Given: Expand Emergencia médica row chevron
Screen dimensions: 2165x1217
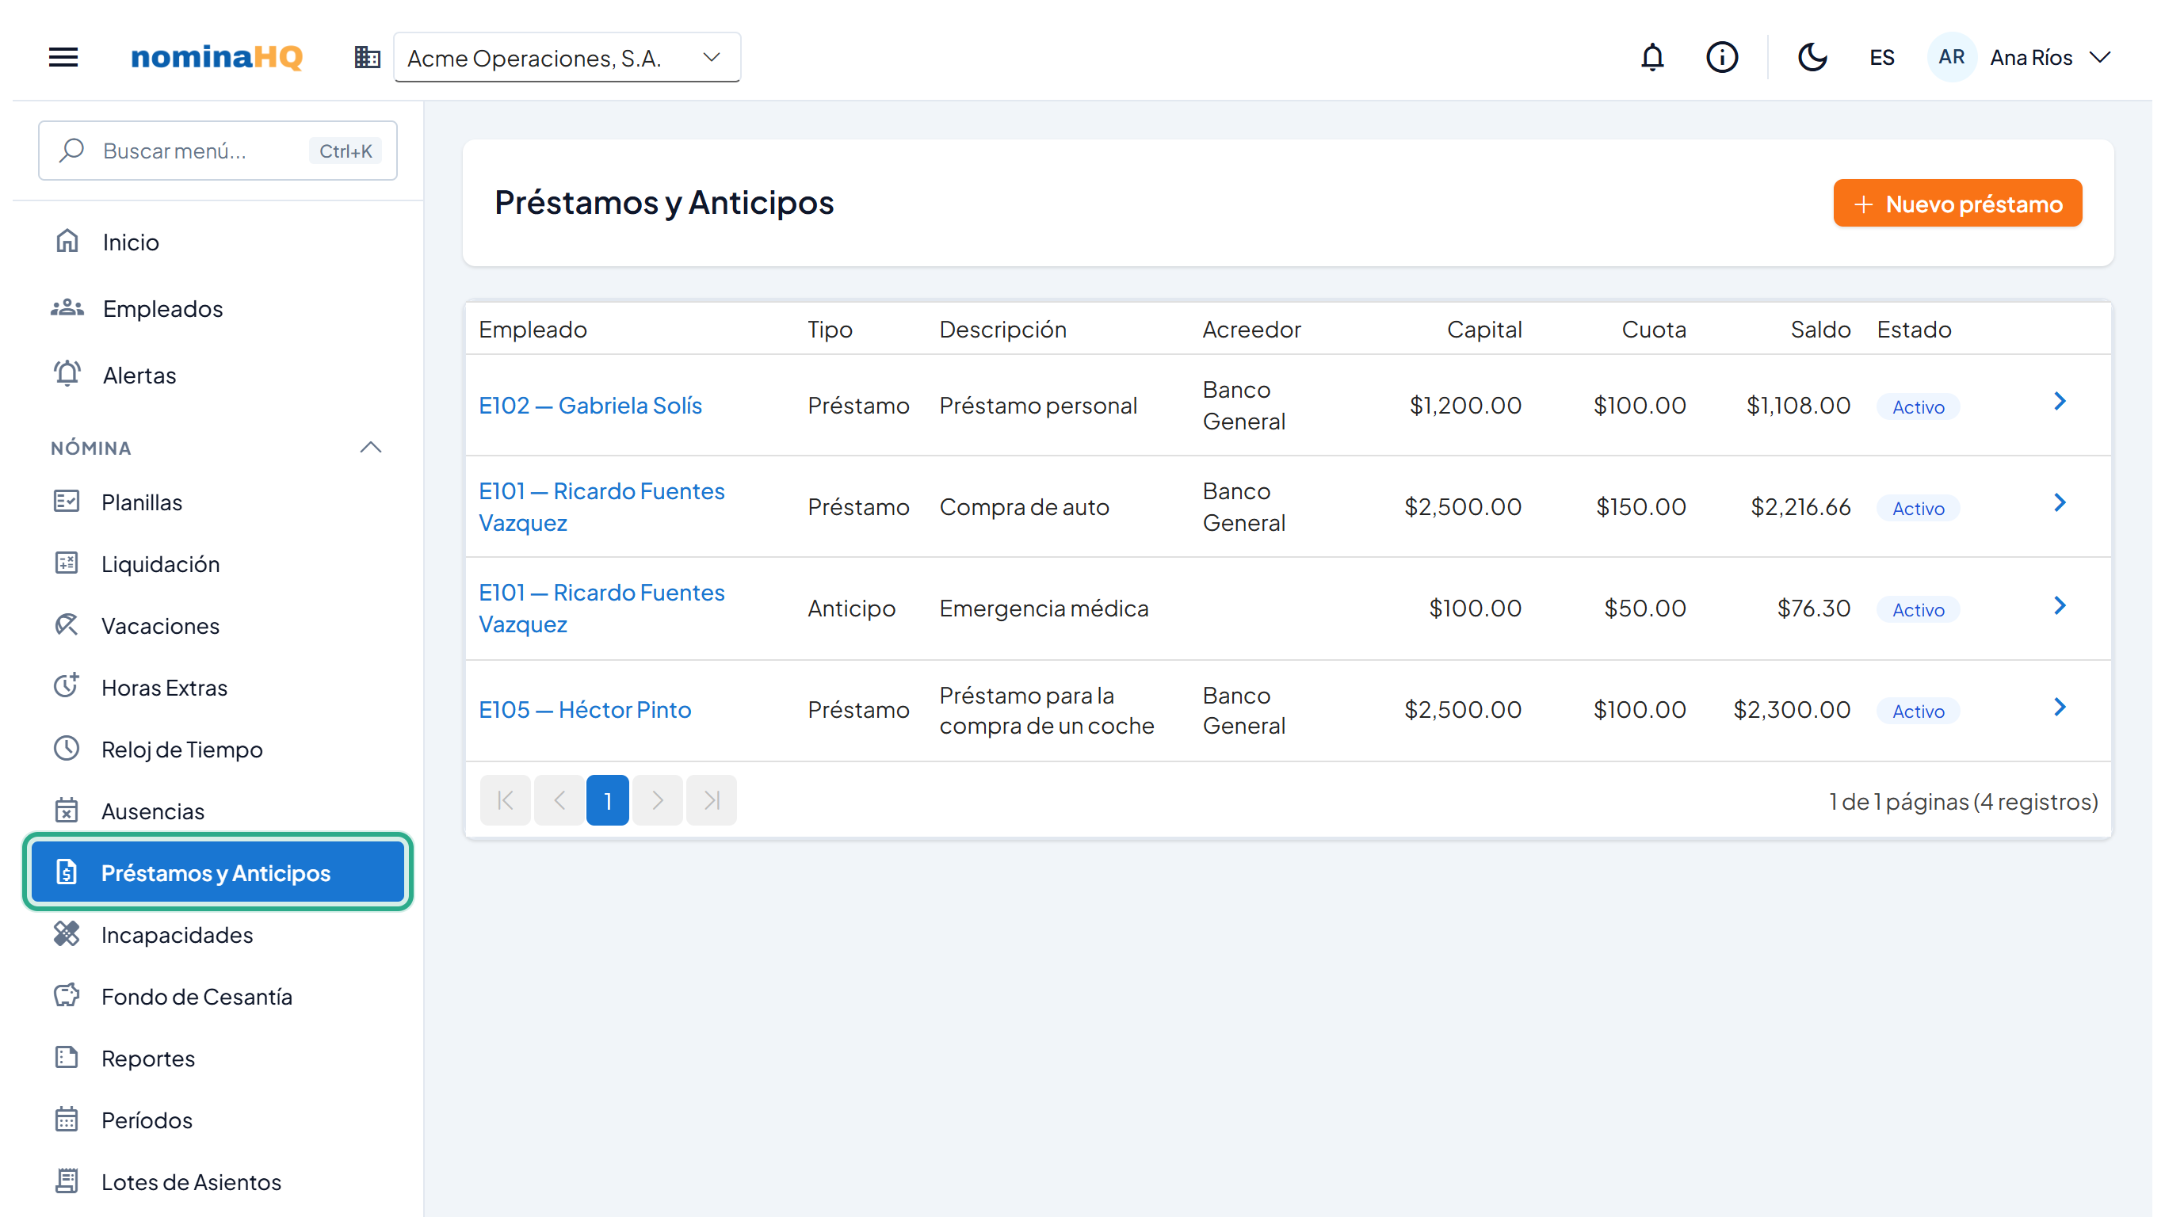Looking at the screenshot, I should tap(2060, 606).
